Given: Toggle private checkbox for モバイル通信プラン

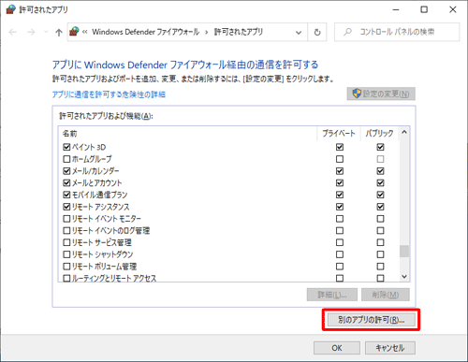Looking at the screenshot, I should tap(340, 195).
